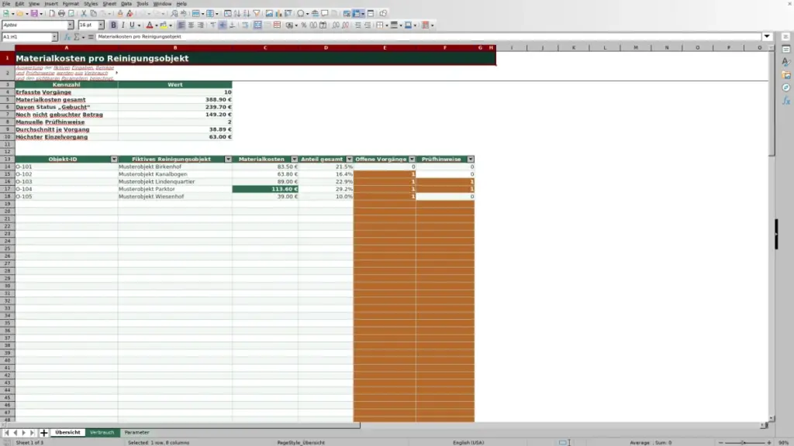
Task: Open the Font Size dropdown
Action: [x=101, y=26]
